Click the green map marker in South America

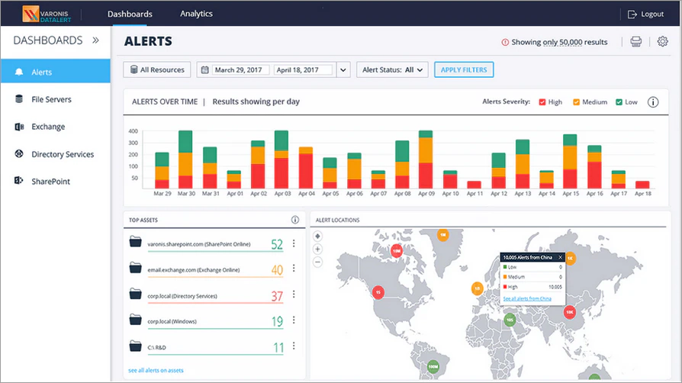(x=433, y=366)
